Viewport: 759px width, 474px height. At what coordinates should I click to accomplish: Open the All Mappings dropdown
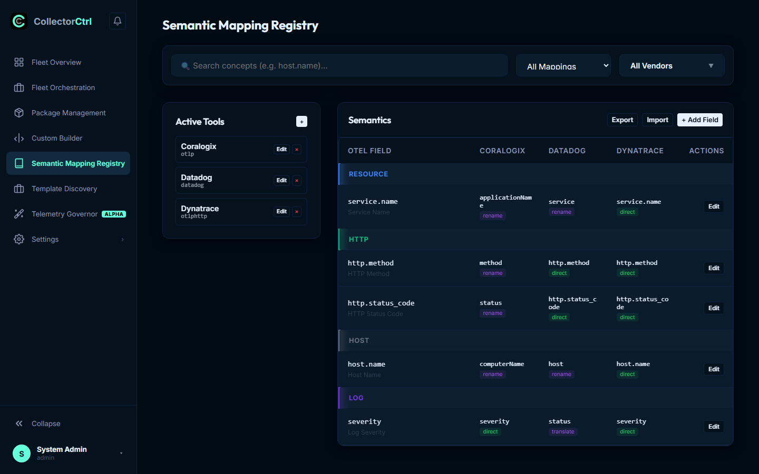(563, 66)
